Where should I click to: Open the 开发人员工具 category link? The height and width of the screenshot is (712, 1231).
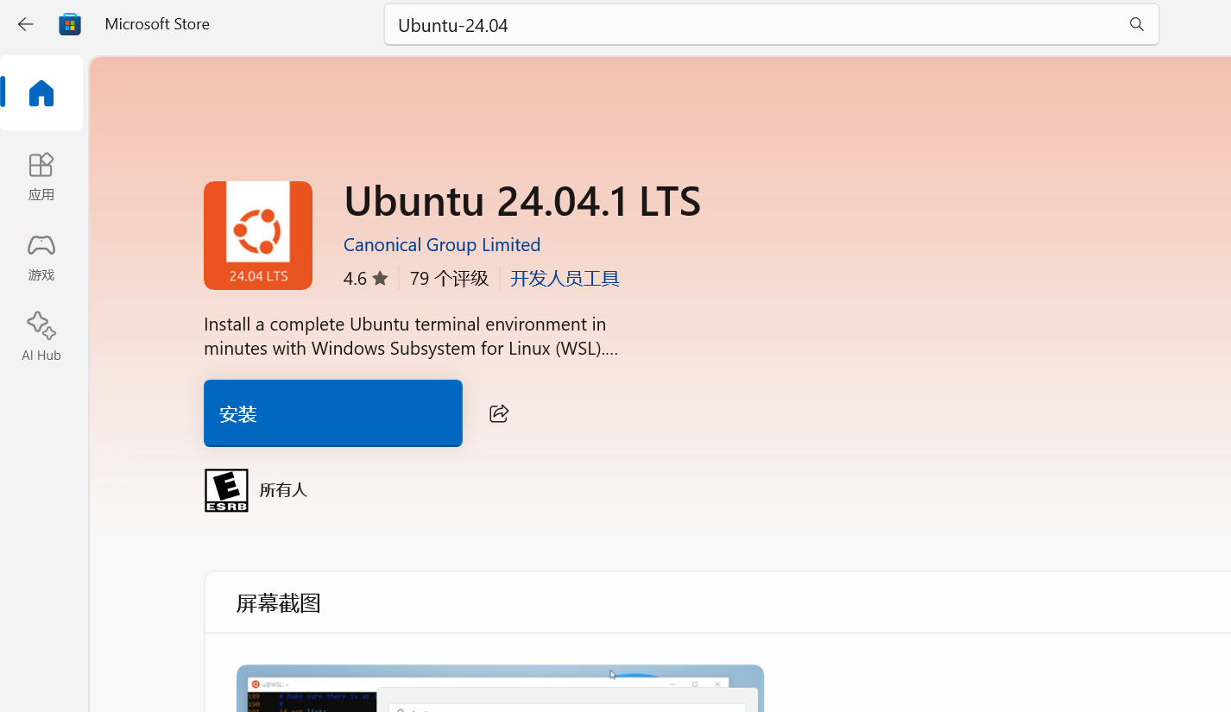tap(565, 278)
